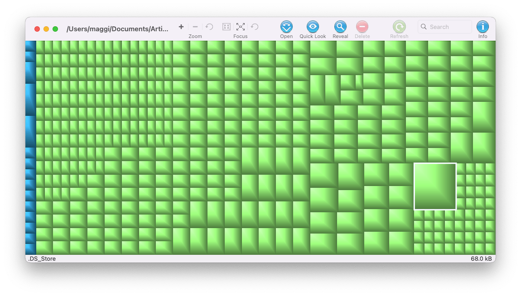Click the 68.0 kB size in the status bar
The height and width of the screenshot is (296, 521).
[481, 258]
